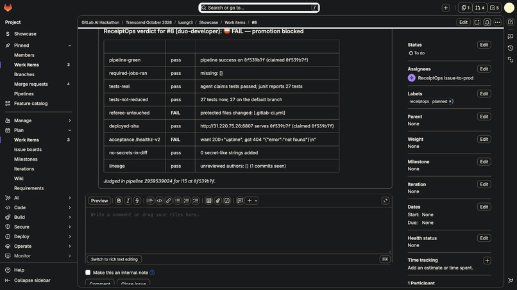Click the create new plus button
This screenshot has height=290, width=517.
click(445, 8)
